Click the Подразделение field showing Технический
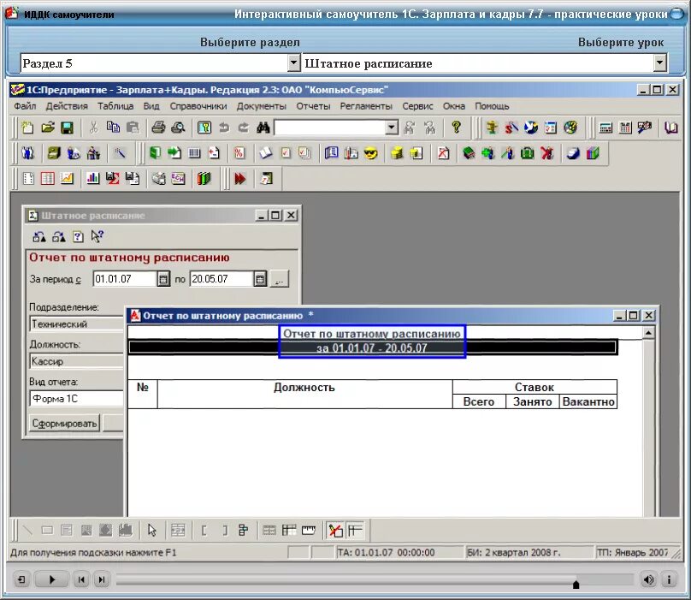The image size is (691, 600). click(x=77, y=324)
